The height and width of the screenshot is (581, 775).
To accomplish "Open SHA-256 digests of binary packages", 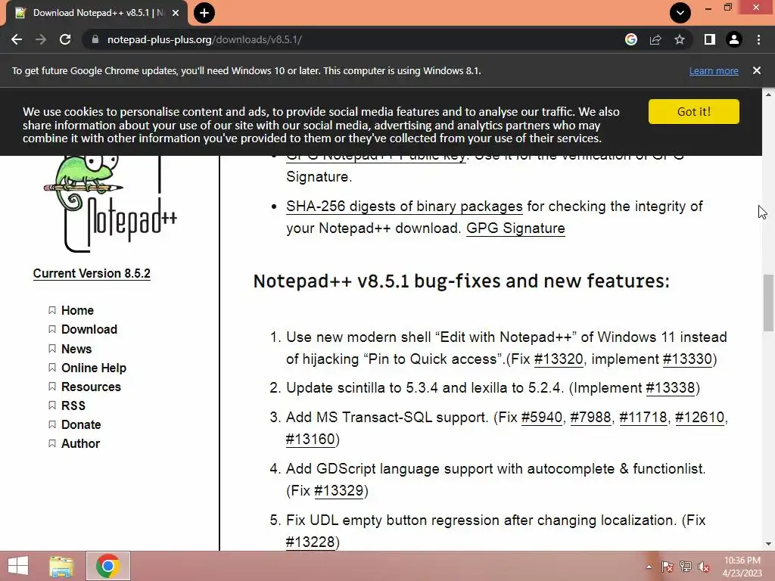I will (404, 206).
